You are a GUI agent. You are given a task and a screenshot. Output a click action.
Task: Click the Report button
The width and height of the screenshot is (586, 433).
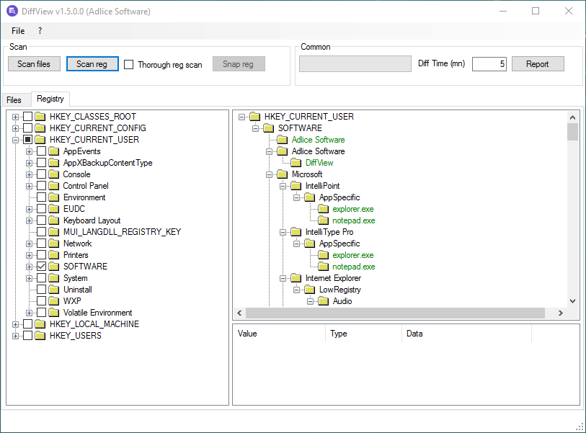(537, 64)
